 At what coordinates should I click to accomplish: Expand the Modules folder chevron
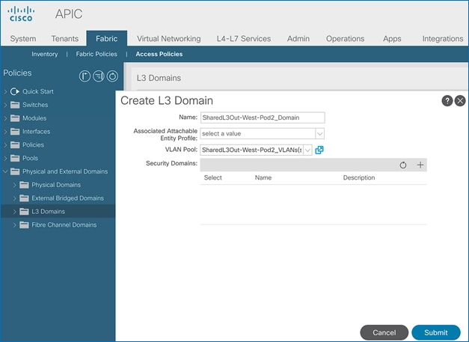pyautogui.click(x=5, y=118)
